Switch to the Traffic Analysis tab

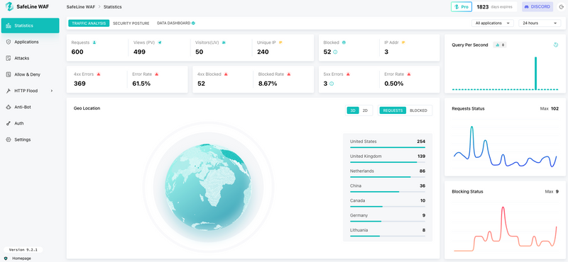tap(89, 23)
